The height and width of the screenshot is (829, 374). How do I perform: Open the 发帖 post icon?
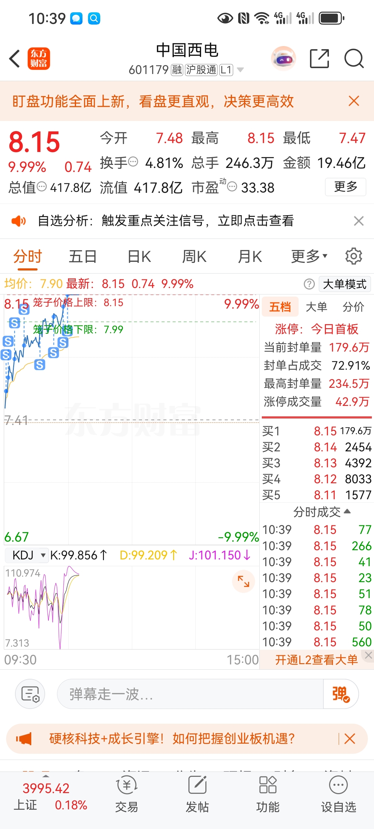(197, 794)
